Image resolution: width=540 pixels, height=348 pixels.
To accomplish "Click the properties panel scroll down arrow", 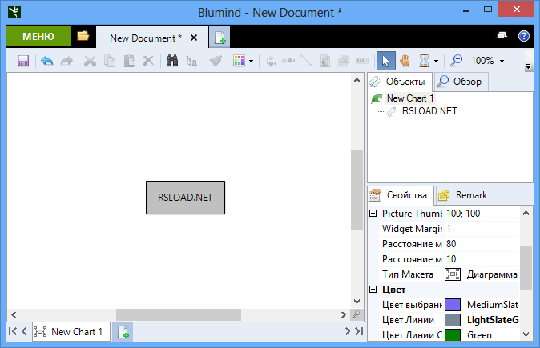I will 526,334.
